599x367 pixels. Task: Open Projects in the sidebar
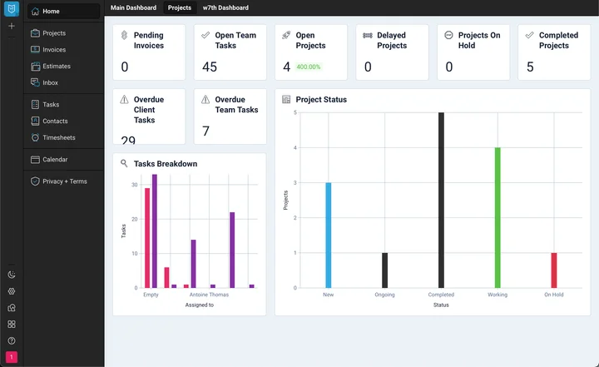(x=54, y=33)
